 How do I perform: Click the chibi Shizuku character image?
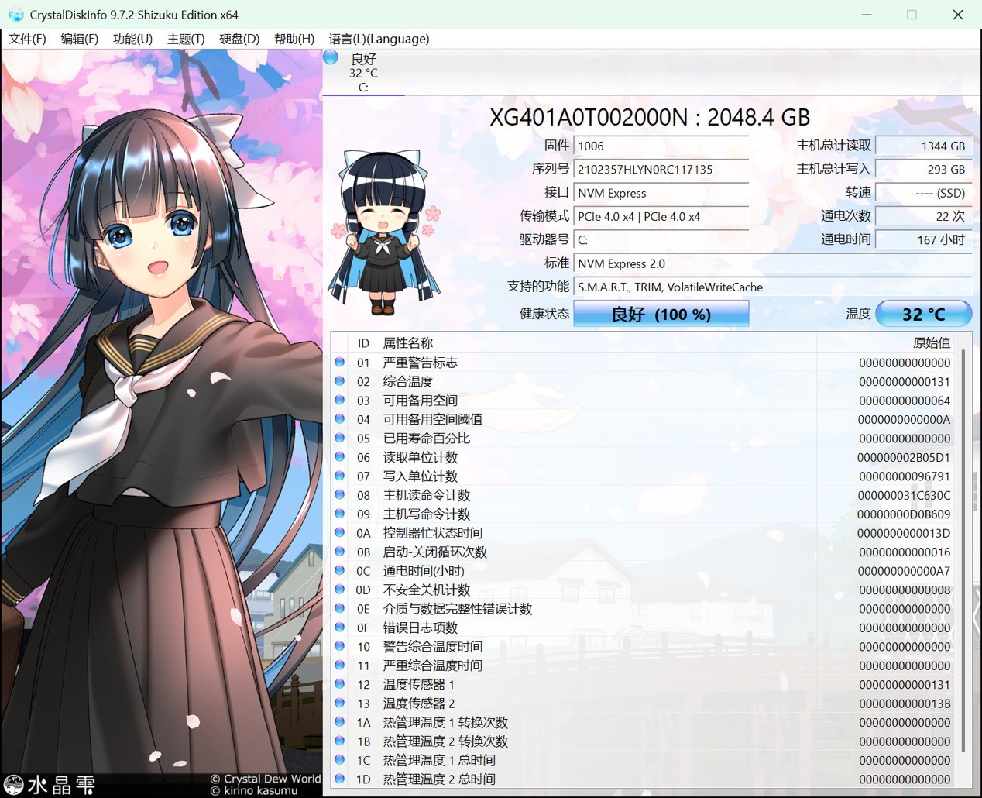tap(385, 231)
